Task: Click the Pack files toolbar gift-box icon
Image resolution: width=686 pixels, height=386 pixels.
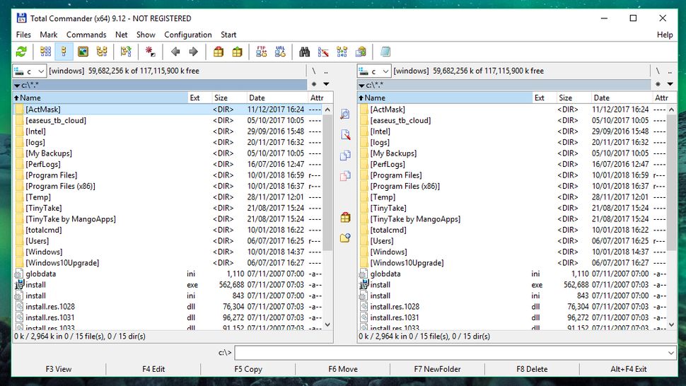Action: coord(219,52)
